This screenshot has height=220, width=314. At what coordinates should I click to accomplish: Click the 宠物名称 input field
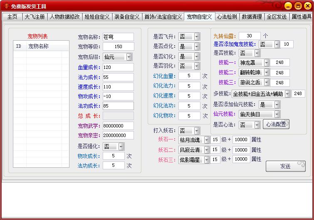pos(118,37)
